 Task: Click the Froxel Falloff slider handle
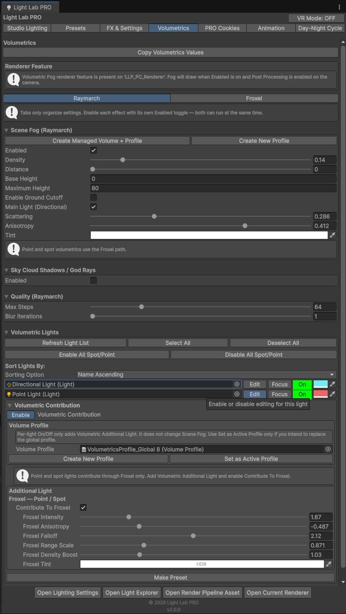pos(193,536)
